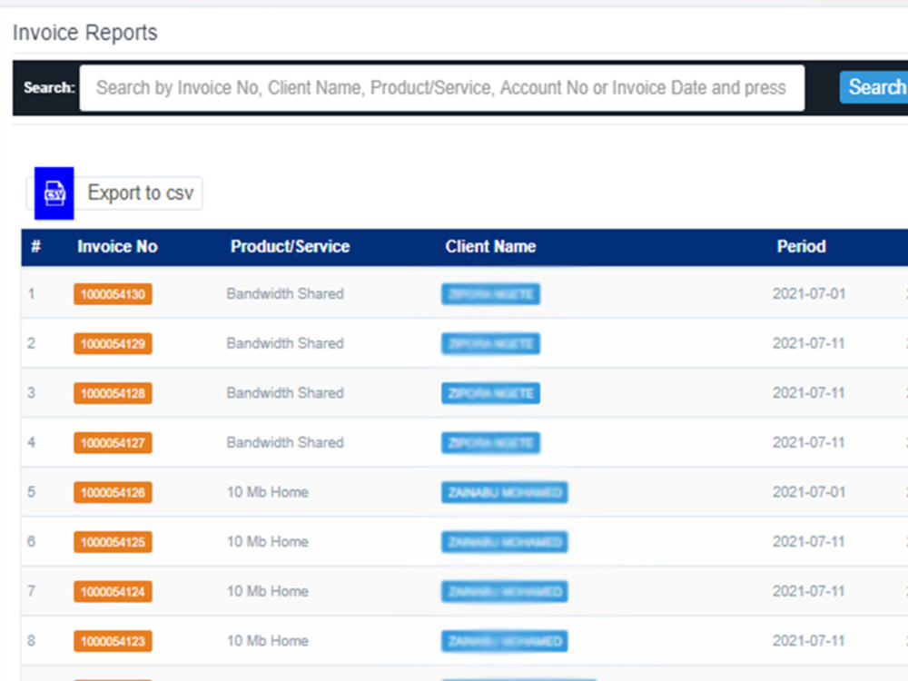This screenshot has width=908, height=681.
Task: Open invoice 1000054130
Action: point(113,294)
